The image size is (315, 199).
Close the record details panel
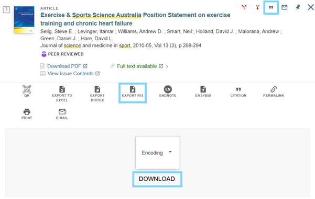click(x=311, y=7)
